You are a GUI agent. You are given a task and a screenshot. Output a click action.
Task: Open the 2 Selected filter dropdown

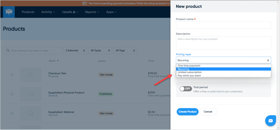75,51
